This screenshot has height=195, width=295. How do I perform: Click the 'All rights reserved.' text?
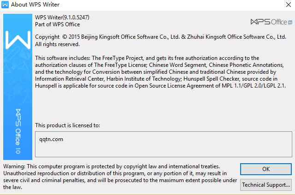[x=57, y=44]
